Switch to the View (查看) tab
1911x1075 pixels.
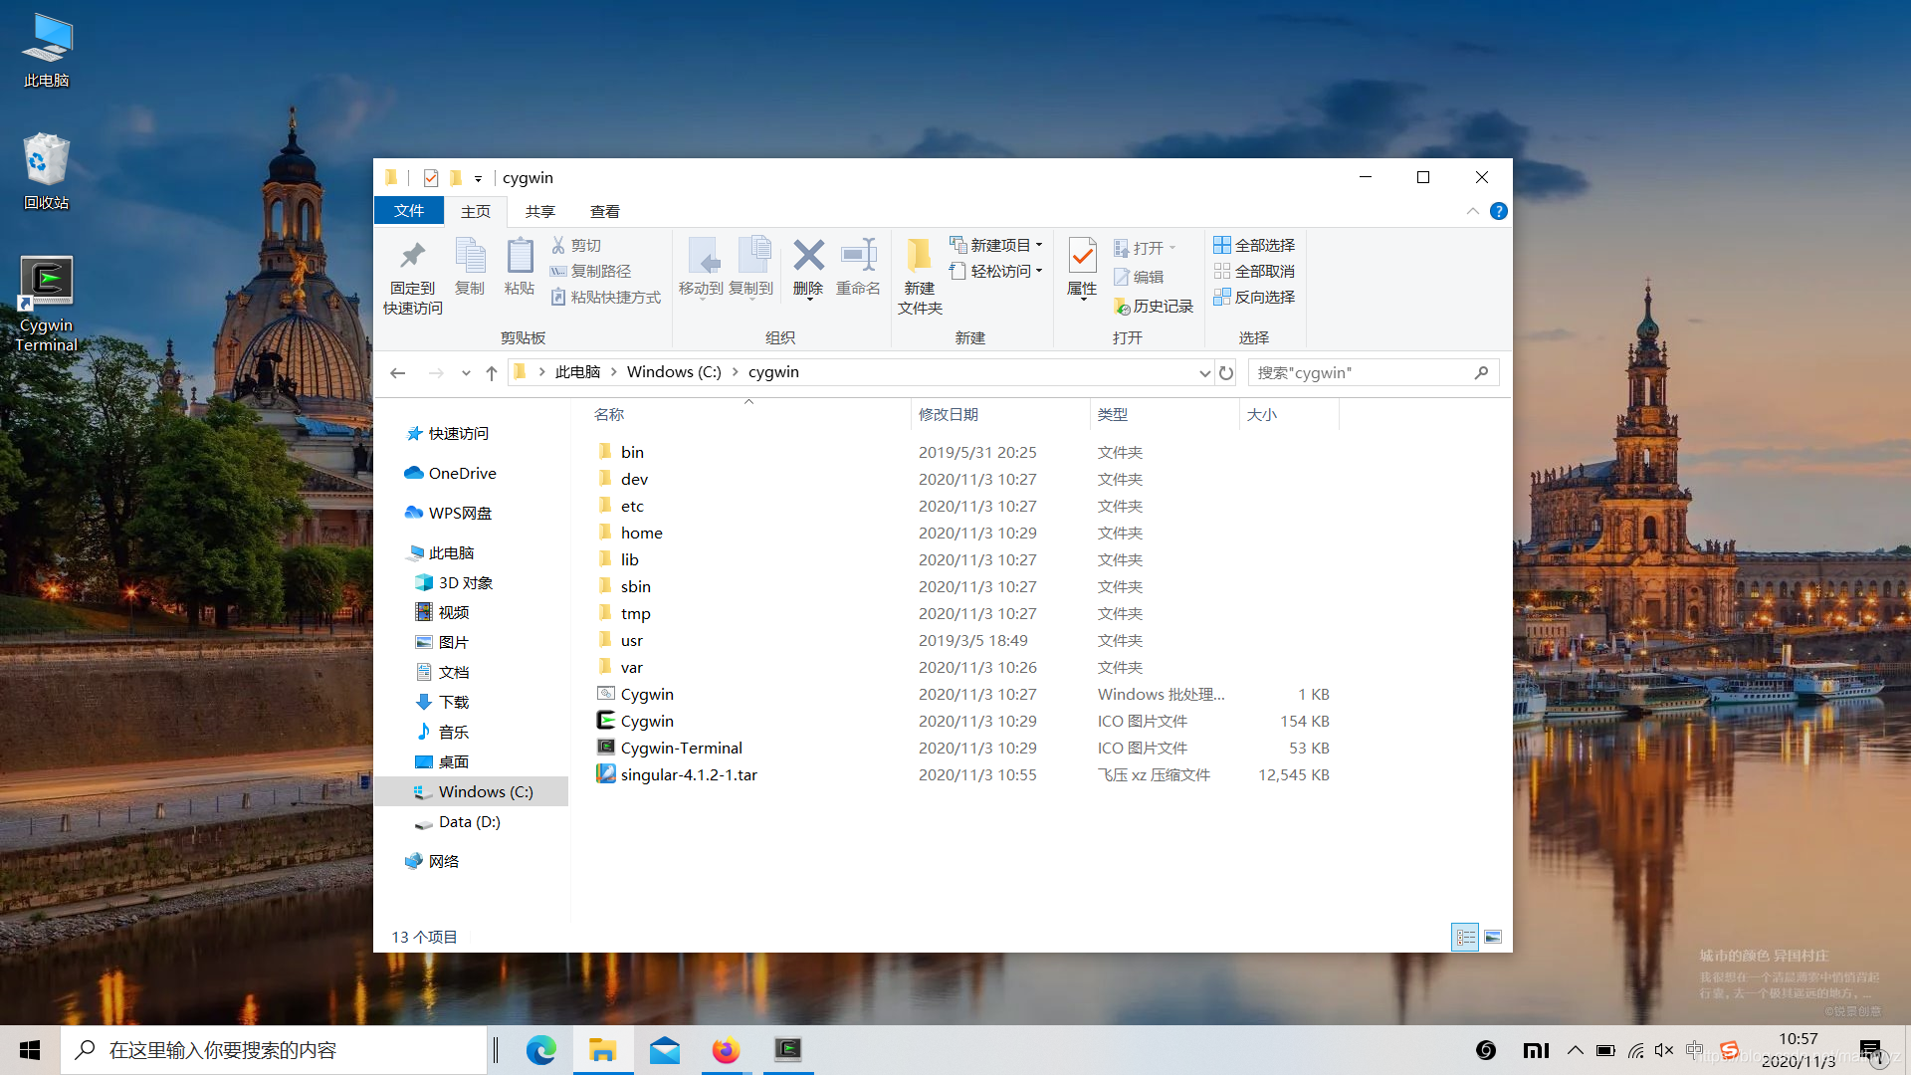pyautogui.click(x=604, y=211)
